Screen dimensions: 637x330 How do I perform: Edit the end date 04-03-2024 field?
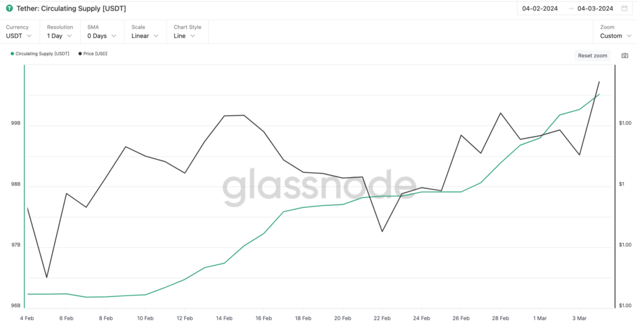pyautogui.click(x=595, y=9)
